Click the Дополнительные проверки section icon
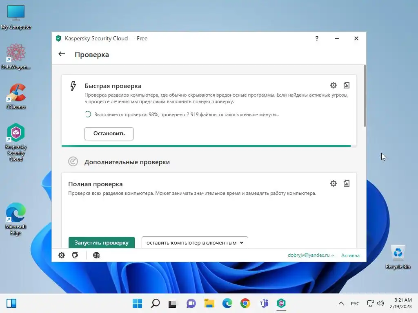 tap(73, 161)
